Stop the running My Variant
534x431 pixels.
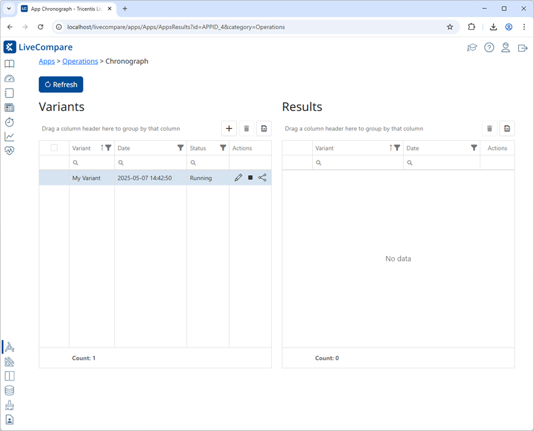click(251, 178)
